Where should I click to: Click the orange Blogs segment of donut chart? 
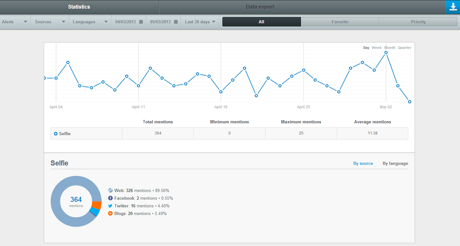[x=96, y=205]
